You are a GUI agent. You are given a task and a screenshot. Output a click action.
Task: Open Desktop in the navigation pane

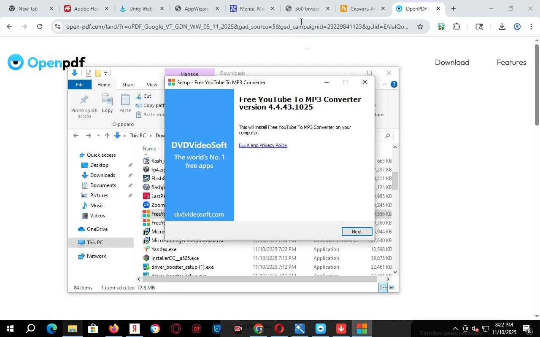[99, 165]
